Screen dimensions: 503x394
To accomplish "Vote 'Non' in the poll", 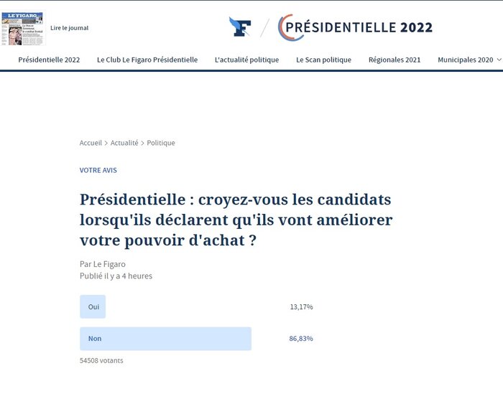I will pos(165,338).
